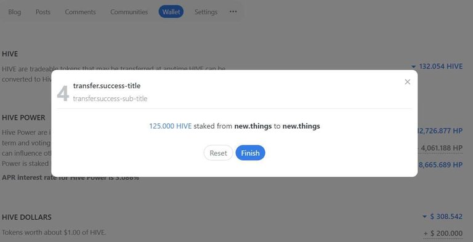Image resolution: width=473 pixels, height=242 pixels.
Task: Open the Settings tab
Action: click(x=206, y=12)
